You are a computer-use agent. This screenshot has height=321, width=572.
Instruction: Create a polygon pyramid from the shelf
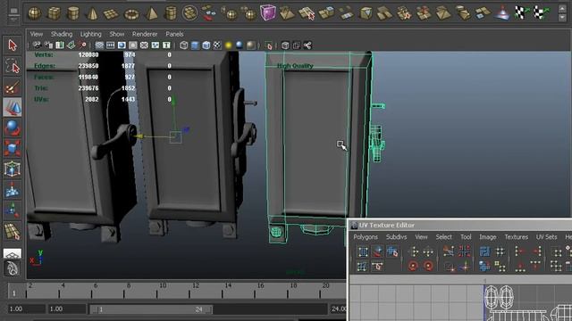151,13
